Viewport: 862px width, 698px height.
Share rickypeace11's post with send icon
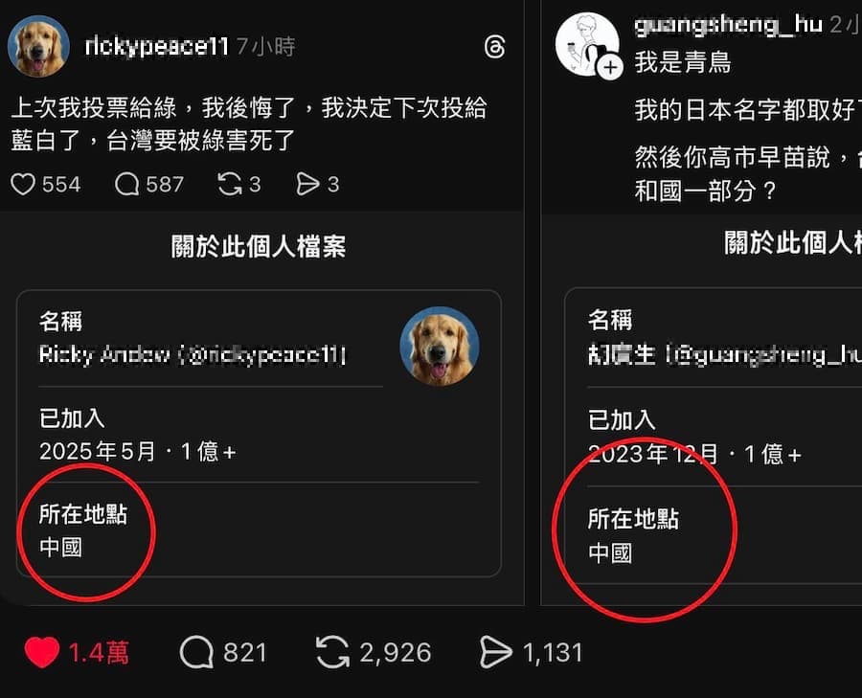point(307,184)
